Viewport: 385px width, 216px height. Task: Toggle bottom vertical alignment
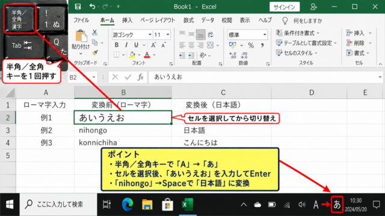point(200,35)
